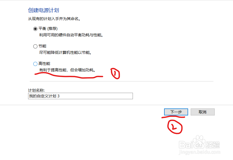Cancel with the 取消 button
This screenshot has width=233, height=160.
click(x=203, y=112)
